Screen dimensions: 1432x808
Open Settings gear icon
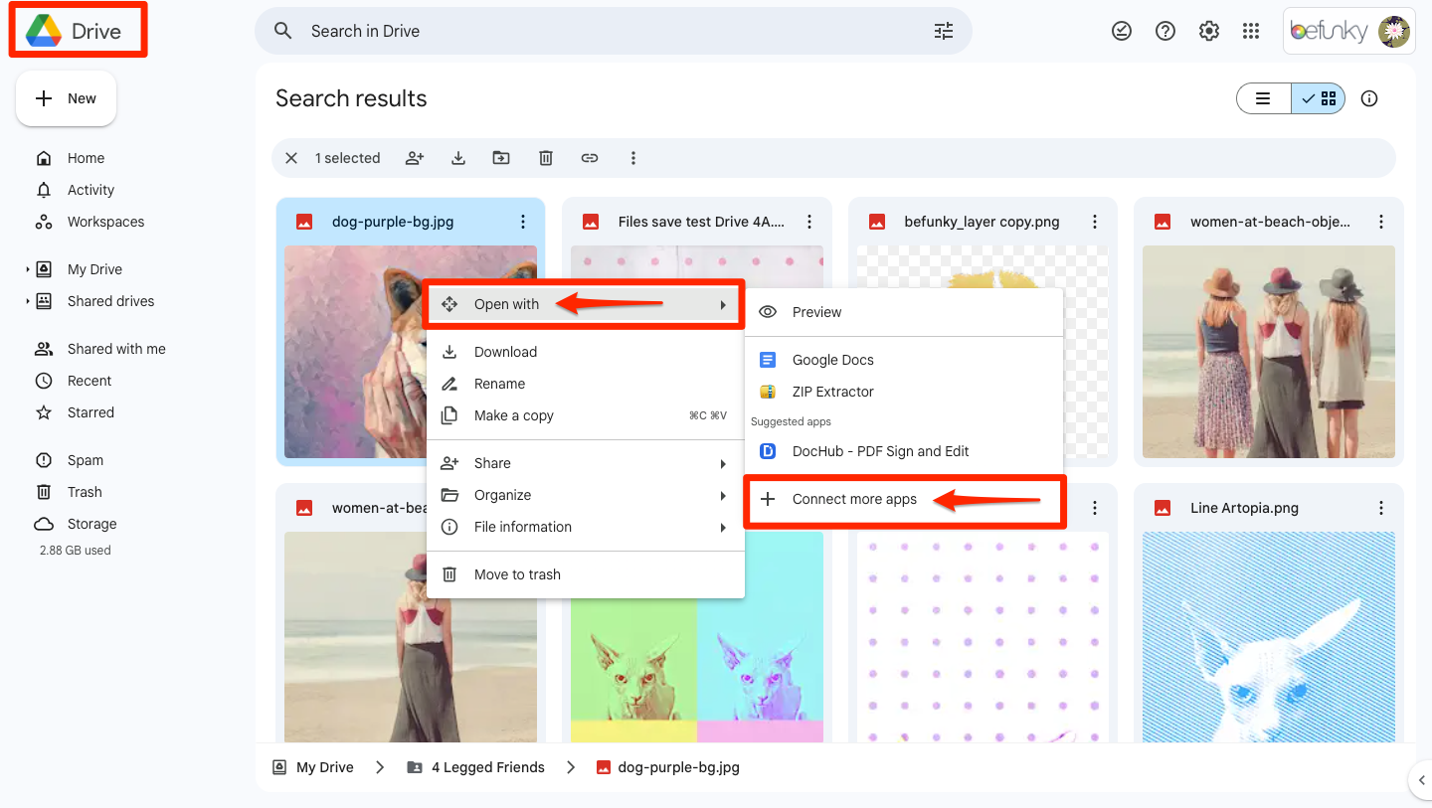click(1208, 32)
